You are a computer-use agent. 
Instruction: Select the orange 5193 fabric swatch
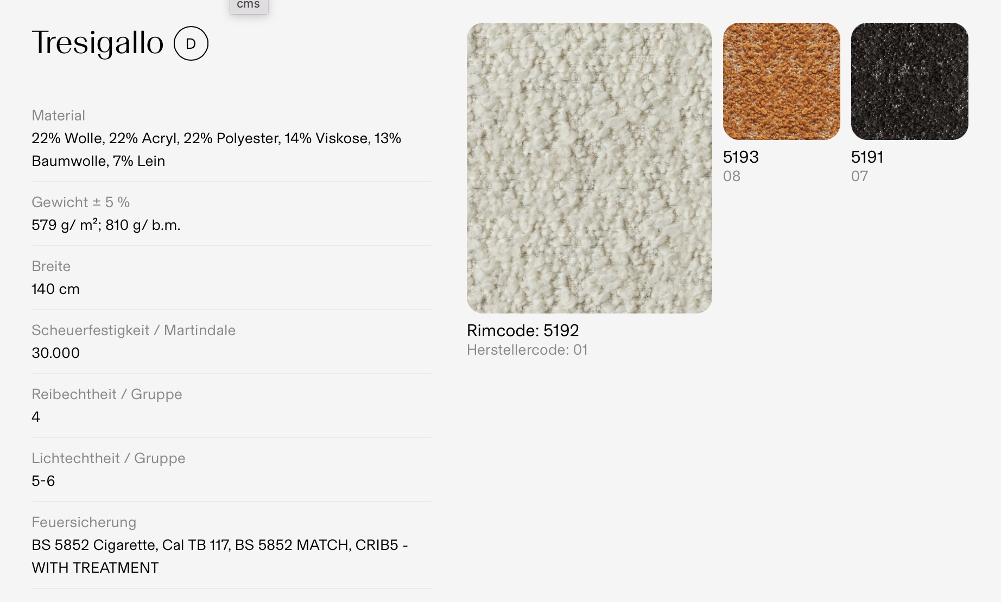click(781, 81)
